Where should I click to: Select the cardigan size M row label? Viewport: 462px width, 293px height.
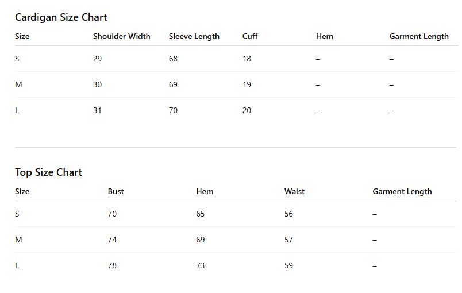18,85
